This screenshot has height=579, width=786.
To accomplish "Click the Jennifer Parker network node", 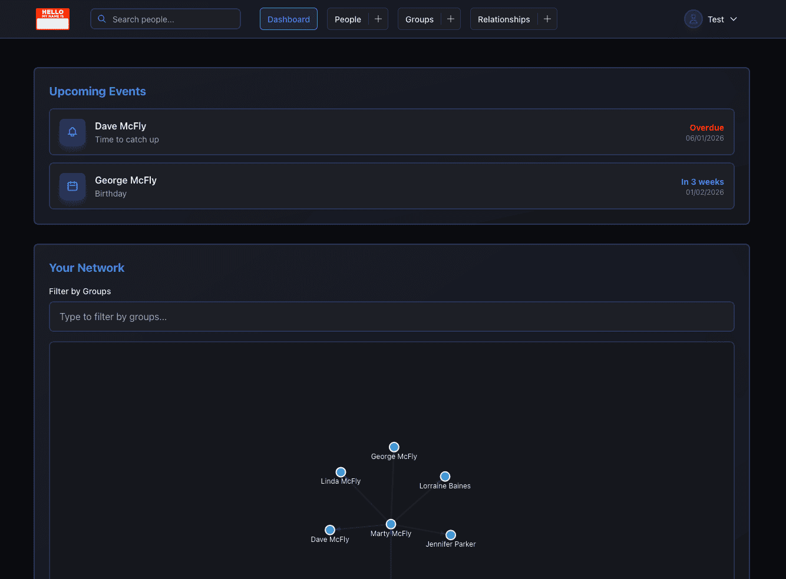I will point(451,535).
